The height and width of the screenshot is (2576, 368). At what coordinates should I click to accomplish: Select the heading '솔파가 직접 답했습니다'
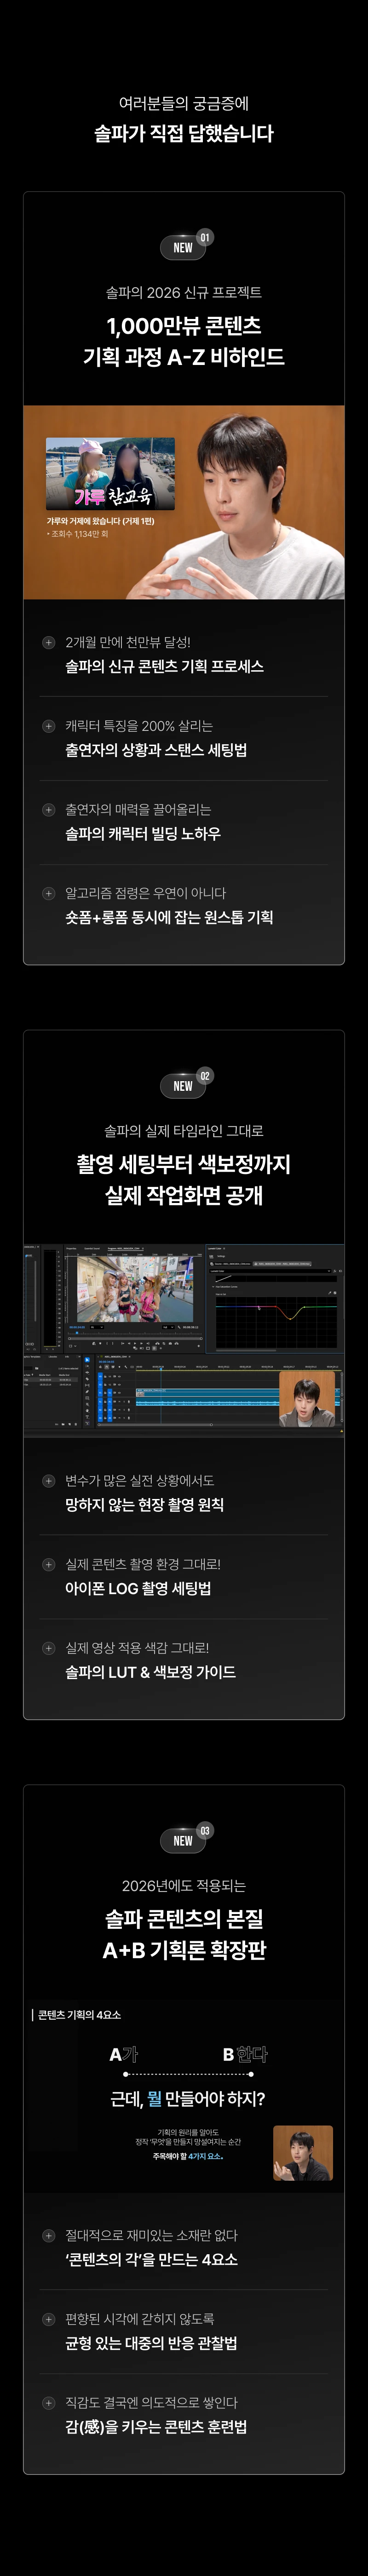point(184,133)
